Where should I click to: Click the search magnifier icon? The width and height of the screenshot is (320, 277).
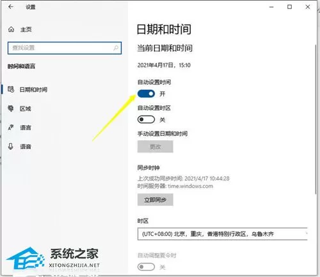[x=116, y=47]
